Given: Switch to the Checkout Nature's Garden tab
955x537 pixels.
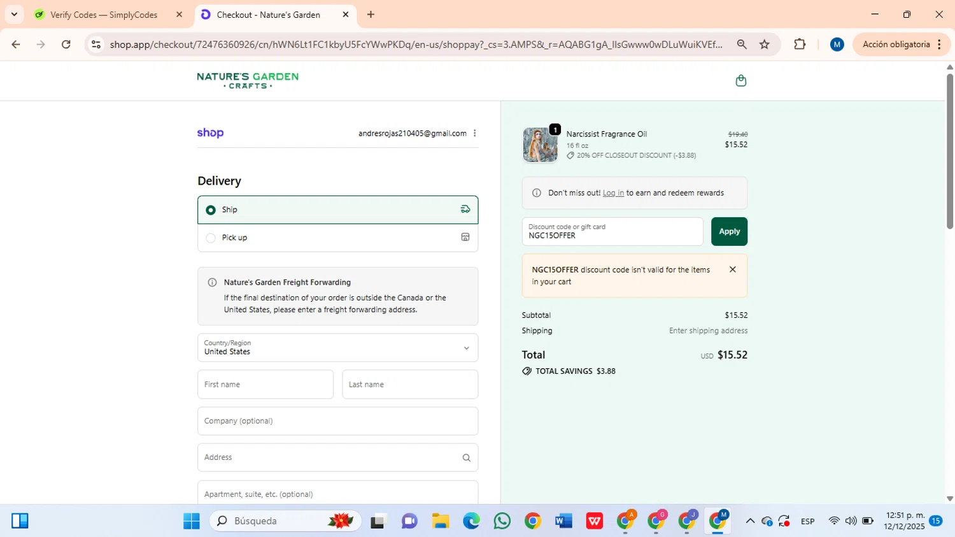Looking at the screenshot, I should tap(275, 15).
